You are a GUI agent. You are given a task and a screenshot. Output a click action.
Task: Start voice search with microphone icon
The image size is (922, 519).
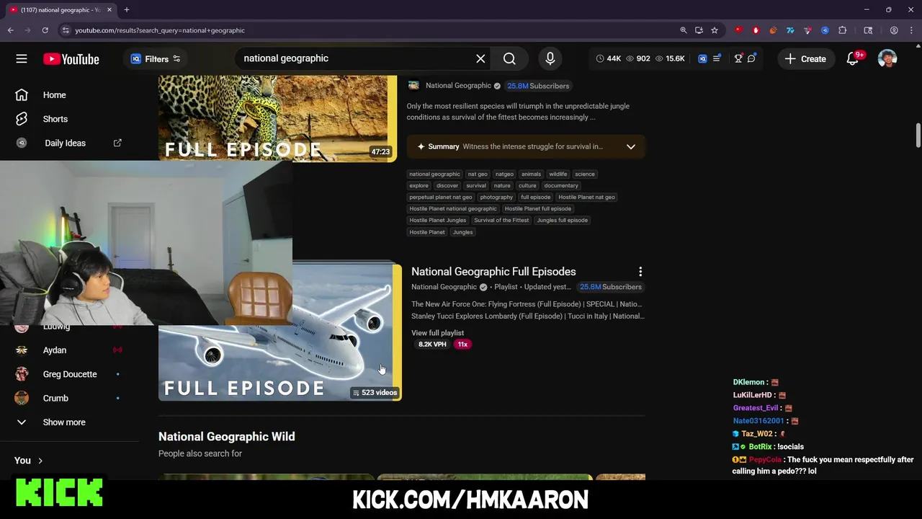(550, 58)
